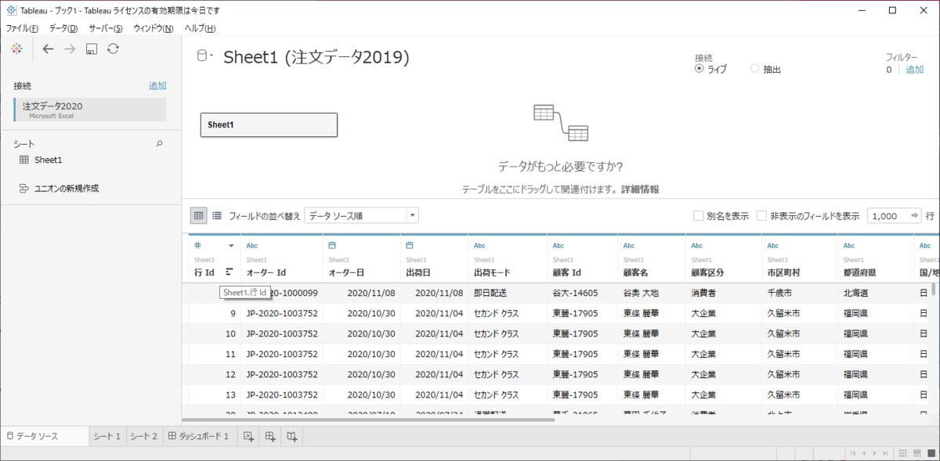This screenshot has height=461, width=940.
Task: Enable the 別名を表示 checkbox
Action: point(698,215)
